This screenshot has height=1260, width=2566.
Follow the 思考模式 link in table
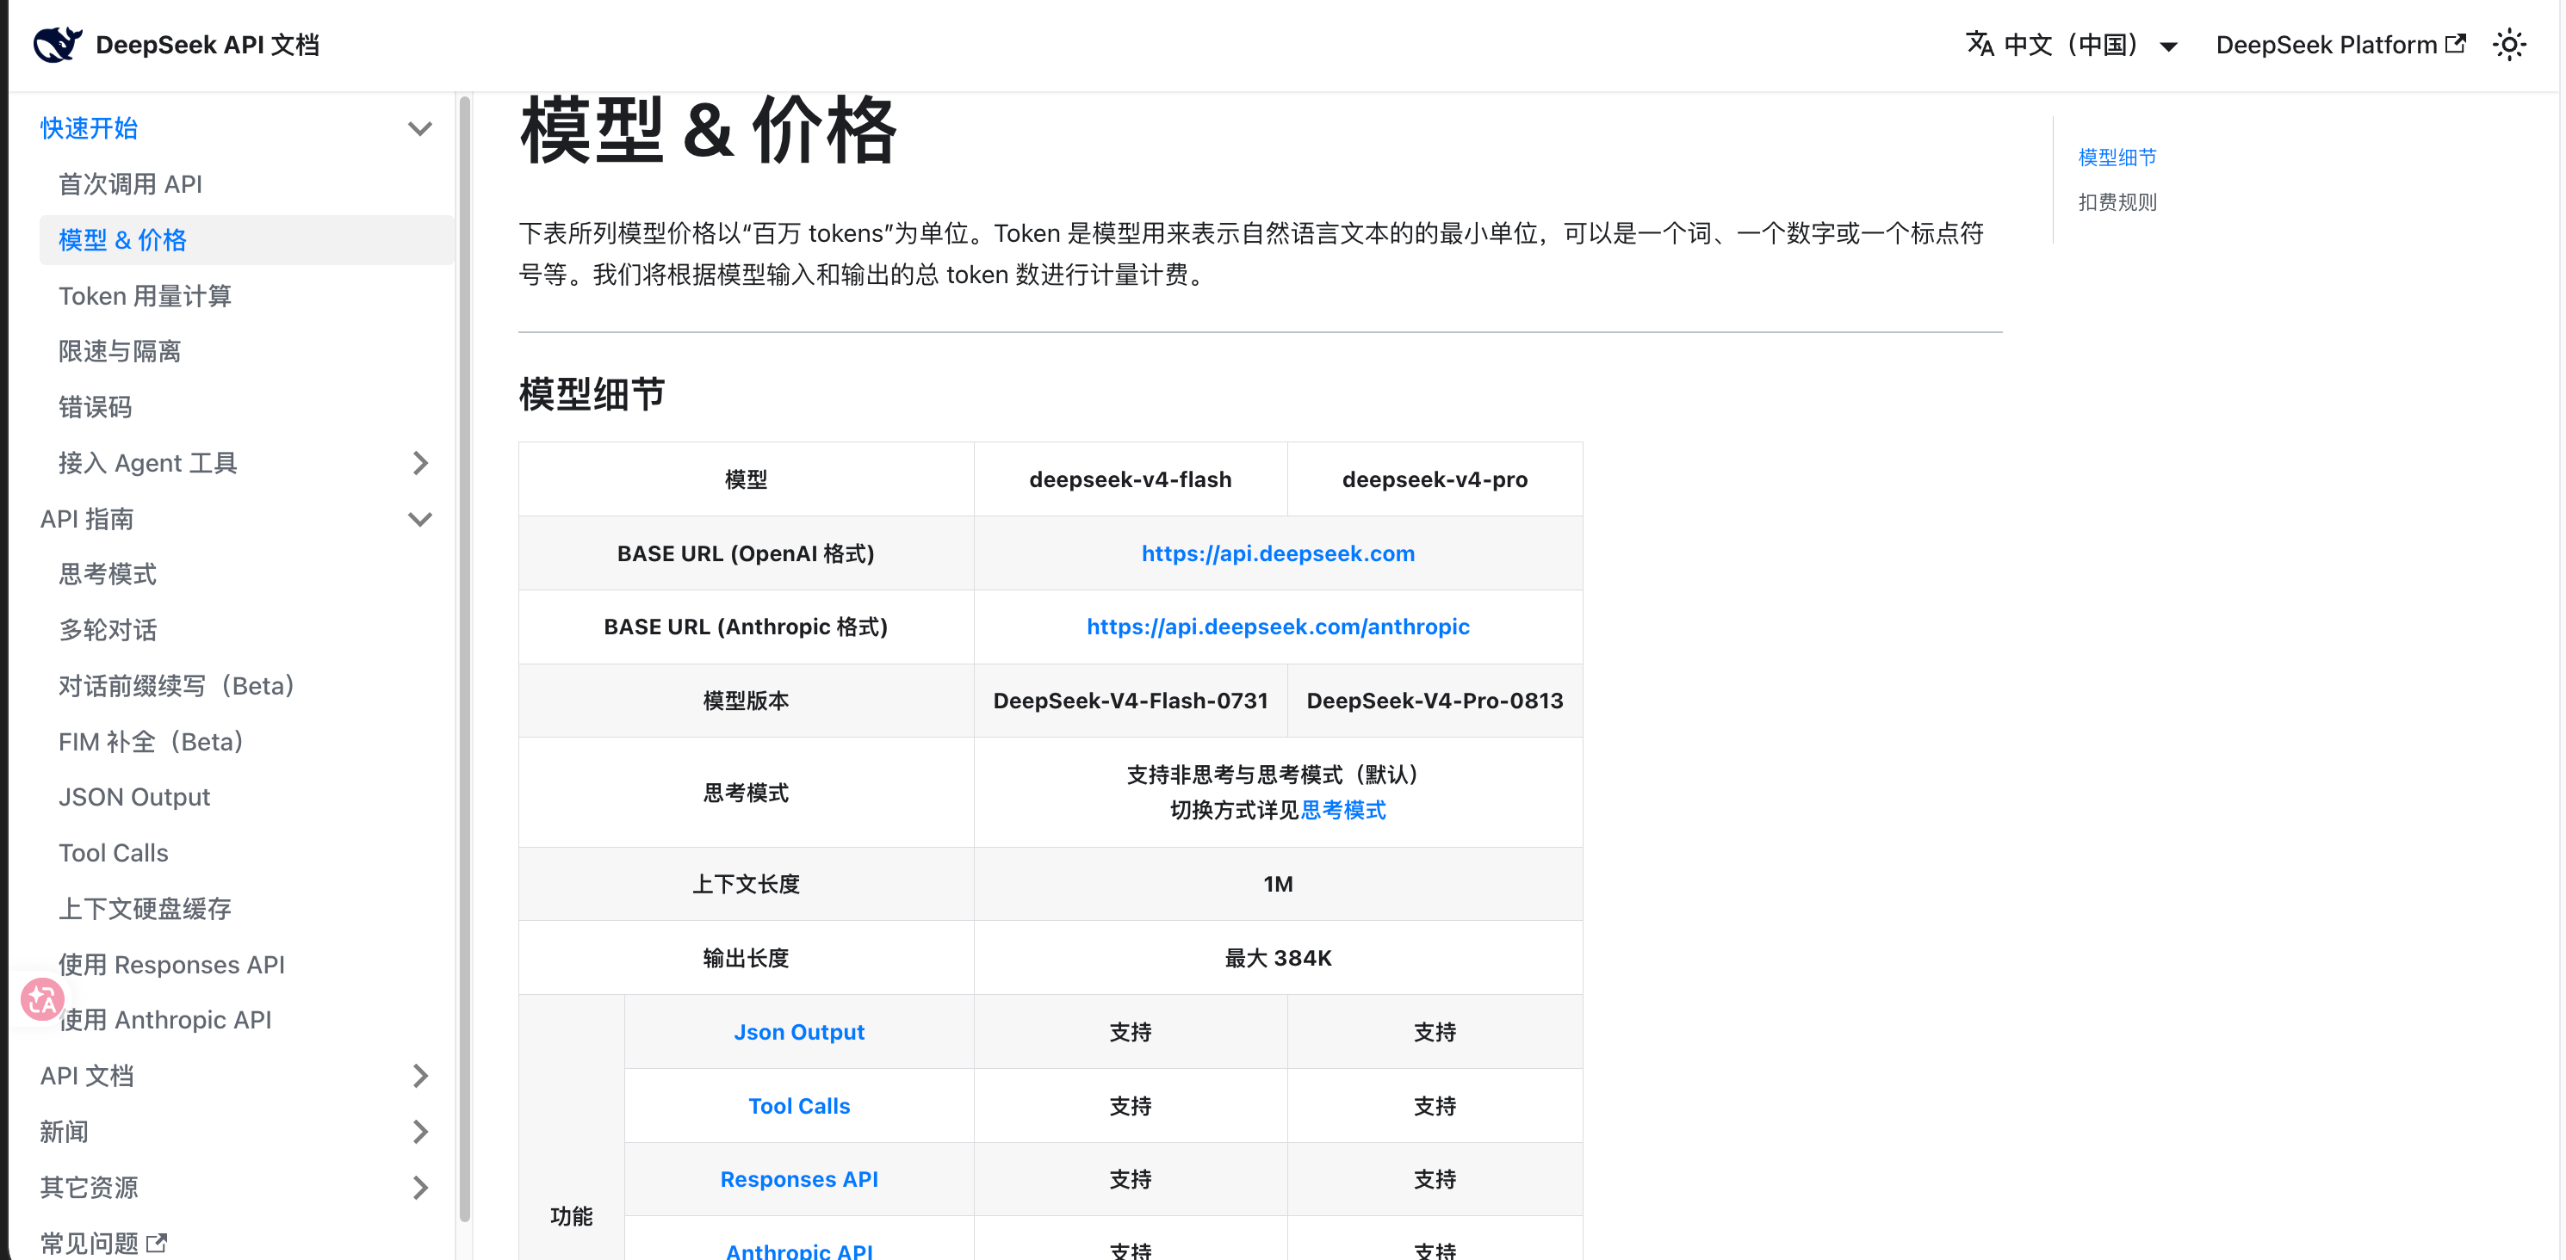tap(1344, 810)
